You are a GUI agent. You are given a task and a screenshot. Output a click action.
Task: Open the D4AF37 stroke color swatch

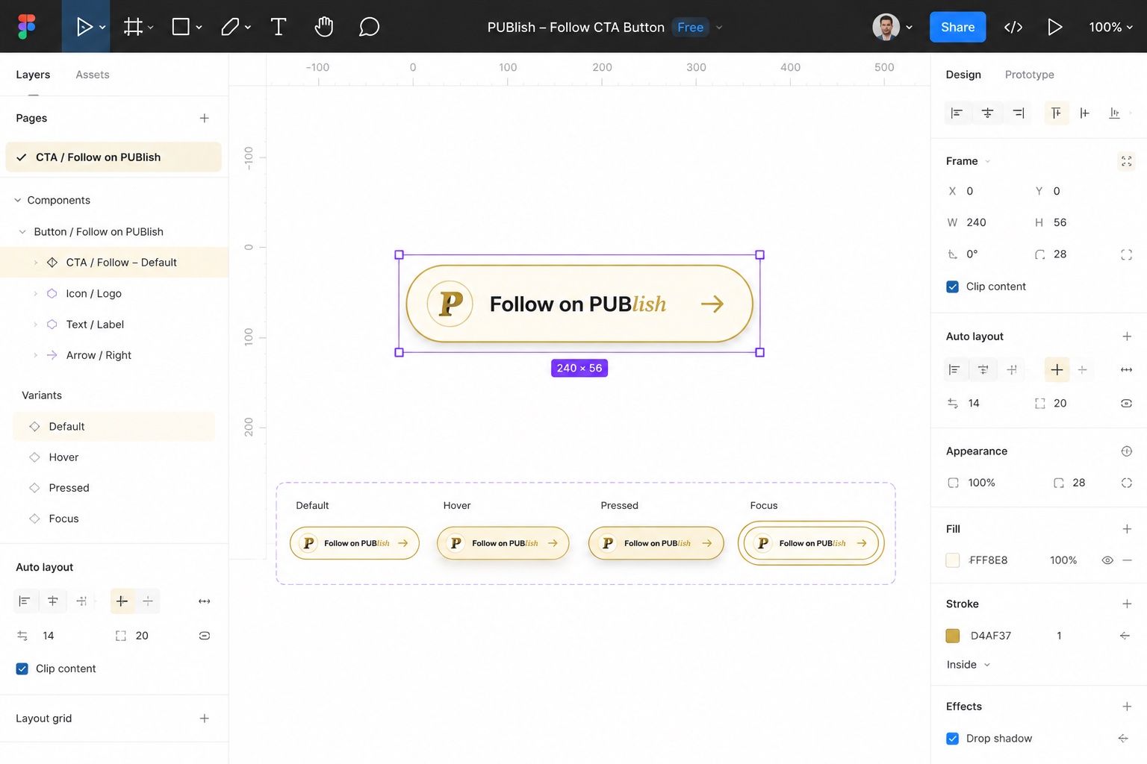pyautogui.click(x=953, y=636)
